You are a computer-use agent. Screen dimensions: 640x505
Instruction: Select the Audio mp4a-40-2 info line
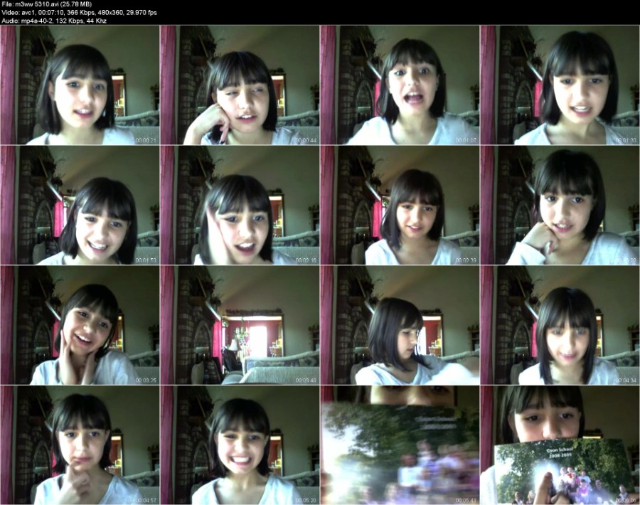pos(54,21)
